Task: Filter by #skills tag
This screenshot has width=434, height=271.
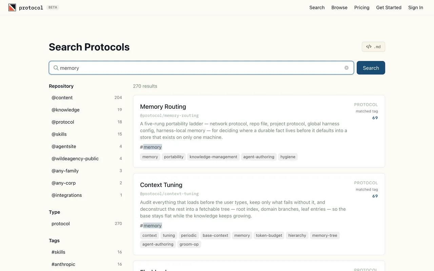Action: pyautogui.click(x=86, y=252)
